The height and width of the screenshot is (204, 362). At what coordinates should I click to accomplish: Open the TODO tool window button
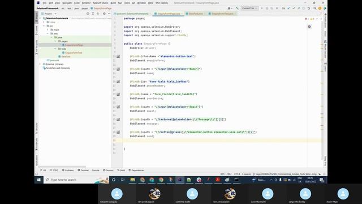[54, 170]
